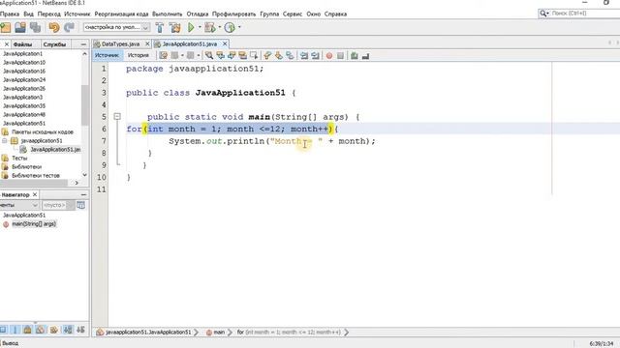Screen dimensions: 620x348
Task: Start debugging the project
Action: pyautogui.click(x=209, y=27)
